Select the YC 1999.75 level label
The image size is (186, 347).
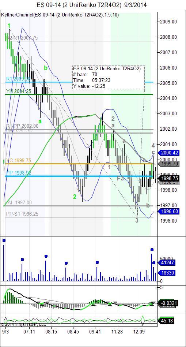[19, 160]
